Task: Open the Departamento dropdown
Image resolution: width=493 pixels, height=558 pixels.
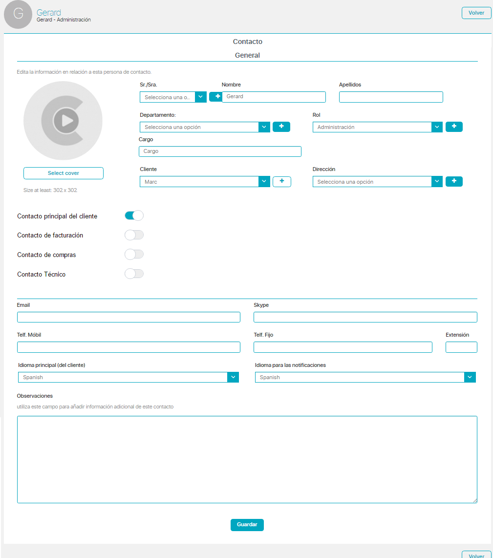Action: click(205, 127)
